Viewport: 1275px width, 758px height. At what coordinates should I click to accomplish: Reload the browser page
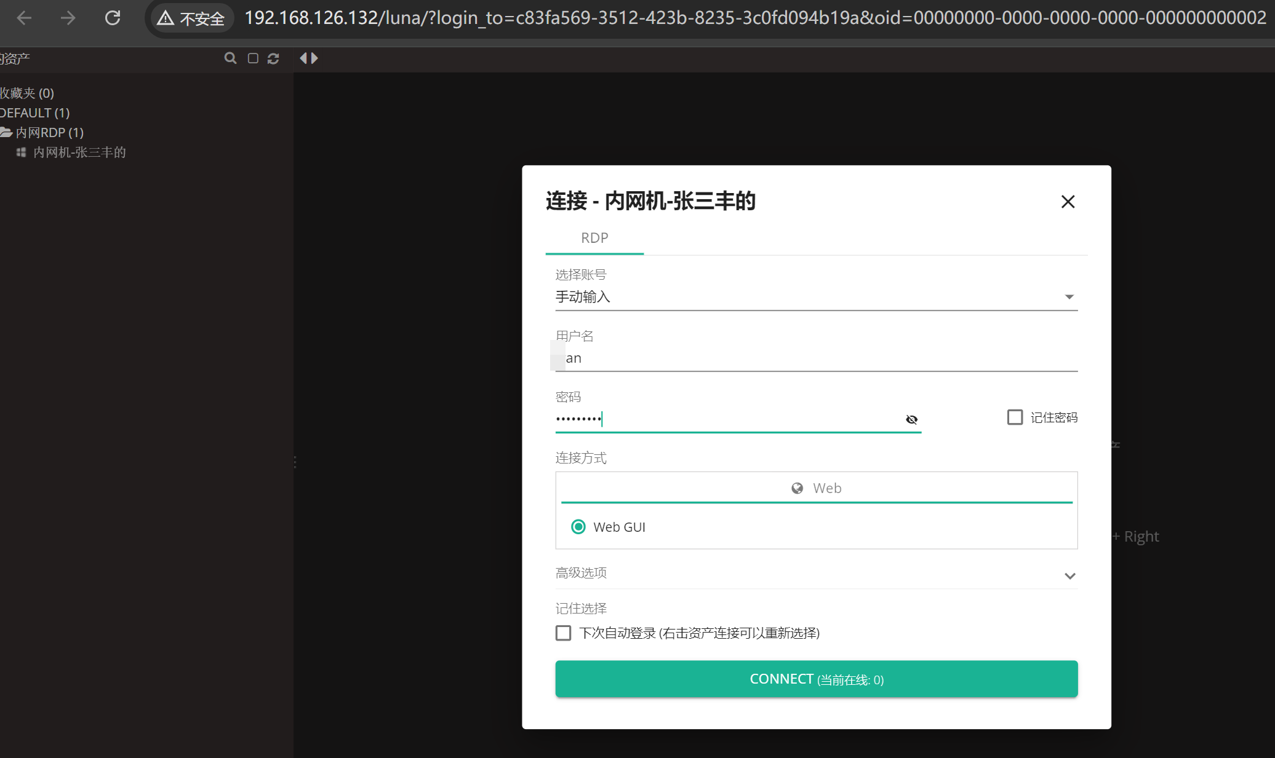tap(113, 18)
